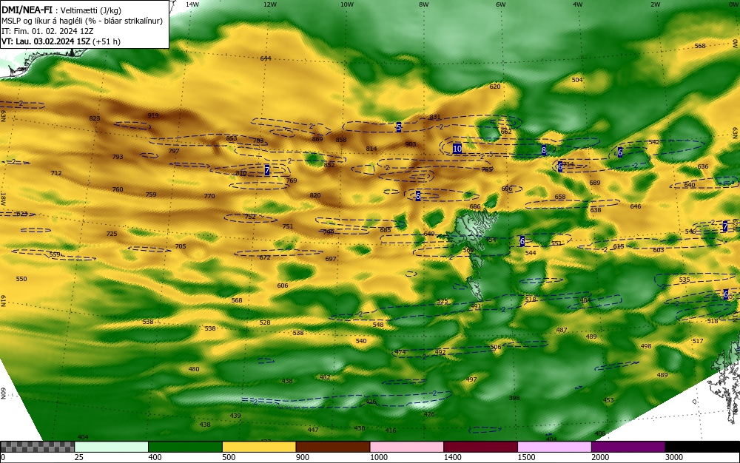
Task: Click the blue hail probability label 10
Action: (x=457, y=149)
